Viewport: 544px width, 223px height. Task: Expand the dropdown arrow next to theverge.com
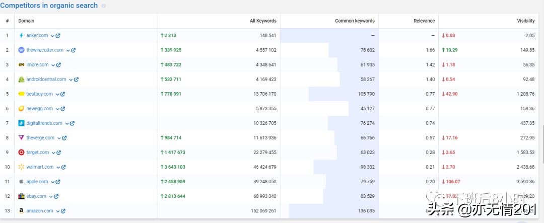pyautogui.click(x=59, y=138)
